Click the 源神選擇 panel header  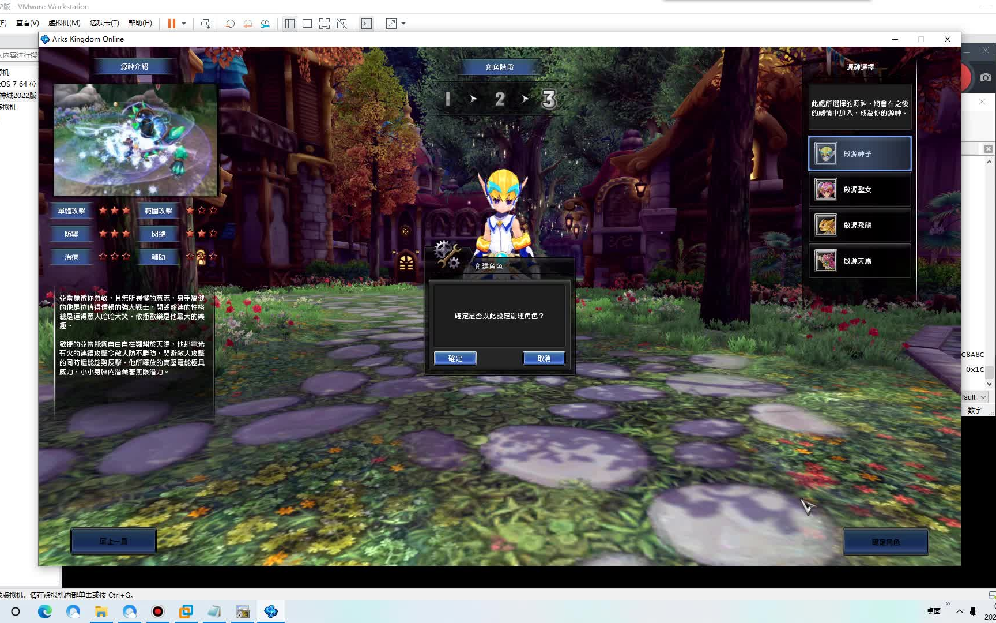point(860,67)
